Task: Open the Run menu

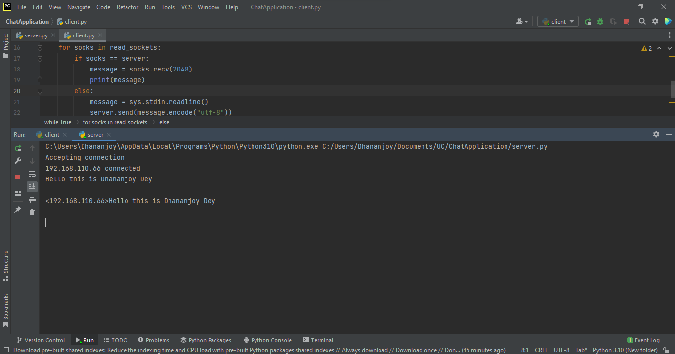Action: (x=150, y=7)
